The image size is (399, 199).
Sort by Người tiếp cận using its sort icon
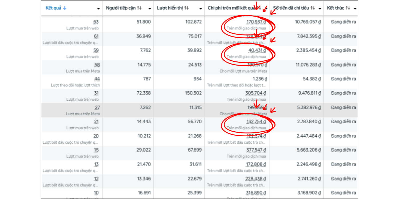point(139,8)
